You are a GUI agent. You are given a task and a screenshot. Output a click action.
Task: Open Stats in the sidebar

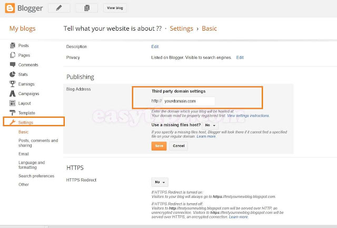point(23,74)
